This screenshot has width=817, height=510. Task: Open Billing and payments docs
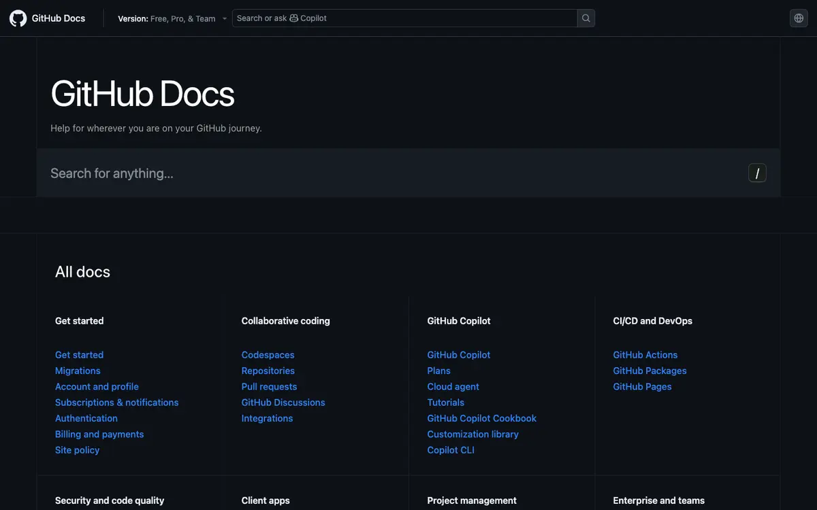coord(99,434)
